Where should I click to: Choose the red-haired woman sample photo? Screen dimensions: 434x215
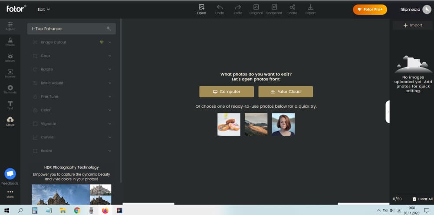(283, 125)
